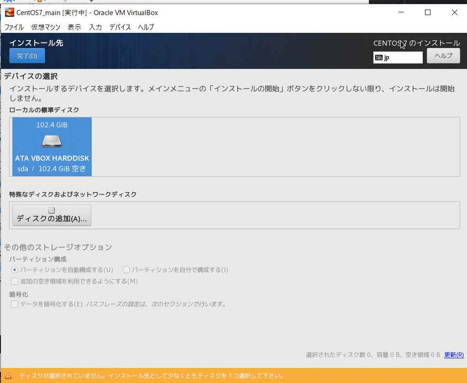Minimize the VirtualBox window

401,12
